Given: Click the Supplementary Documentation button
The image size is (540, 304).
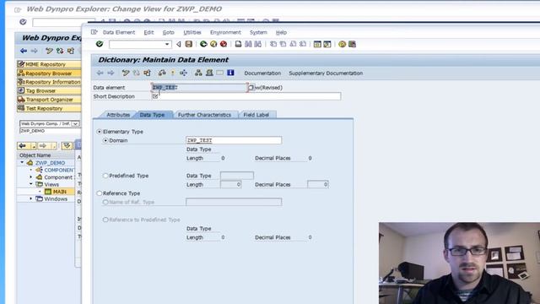Looking at the screenshot, I should point(326,73).
